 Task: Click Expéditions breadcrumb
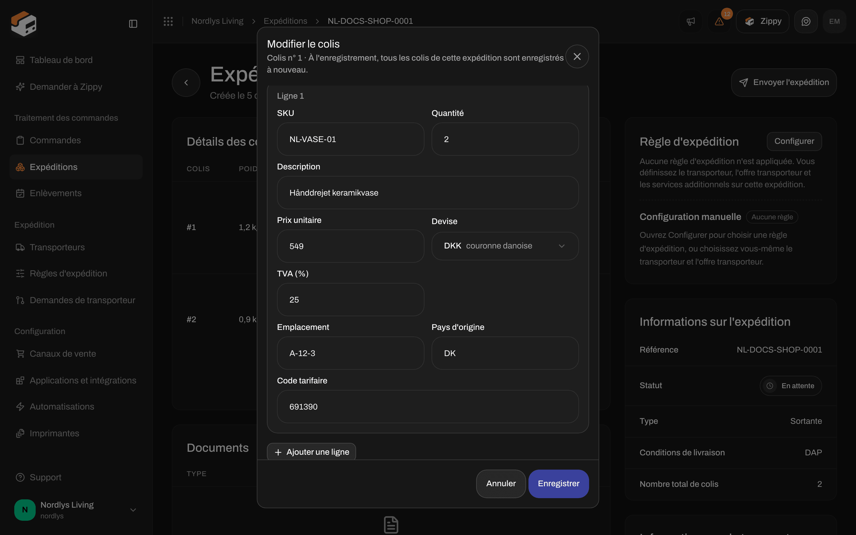(285, 21)
